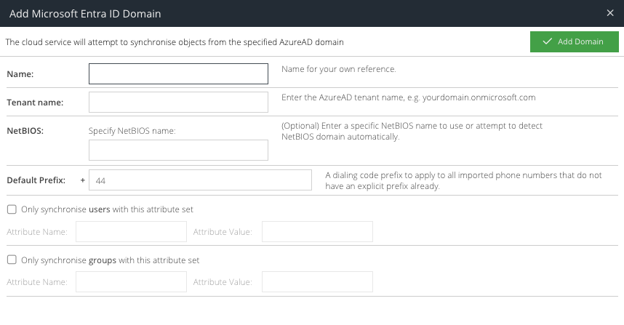Click the users Attribute Name field
The width and height of the screenshot is (624, 325).
131,231
